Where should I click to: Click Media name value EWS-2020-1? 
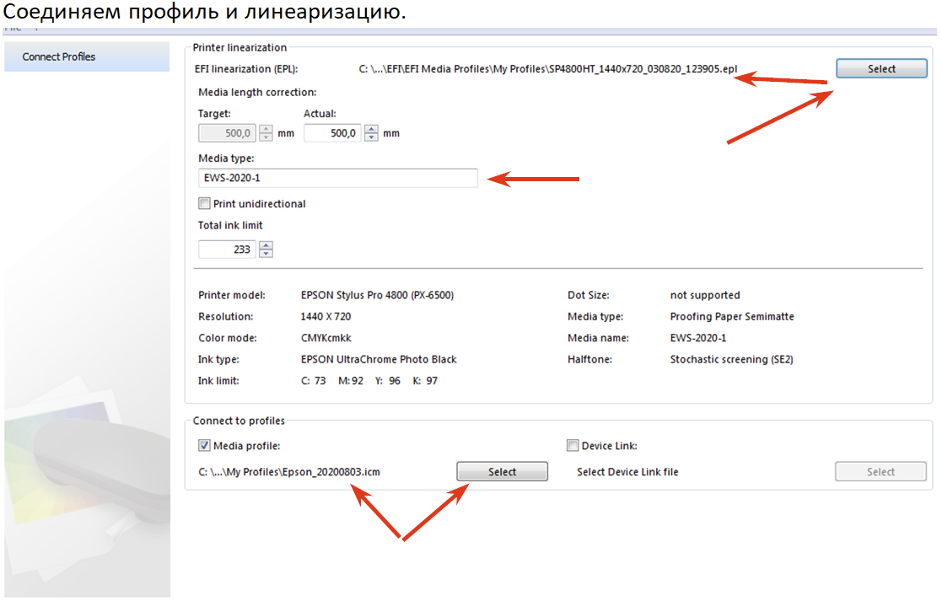(x=698, y=338)
